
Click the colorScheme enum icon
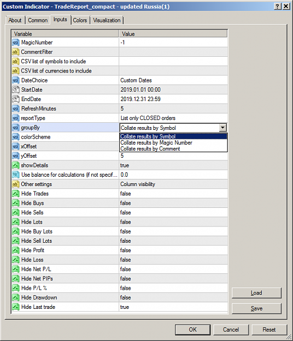pos(15,137)
